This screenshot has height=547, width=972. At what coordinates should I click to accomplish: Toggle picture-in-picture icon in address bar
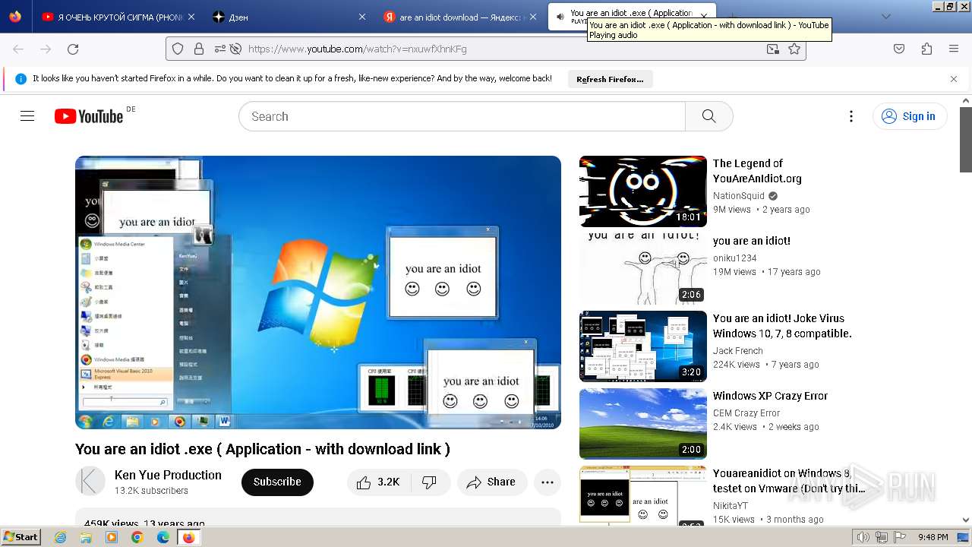point(773,49)
